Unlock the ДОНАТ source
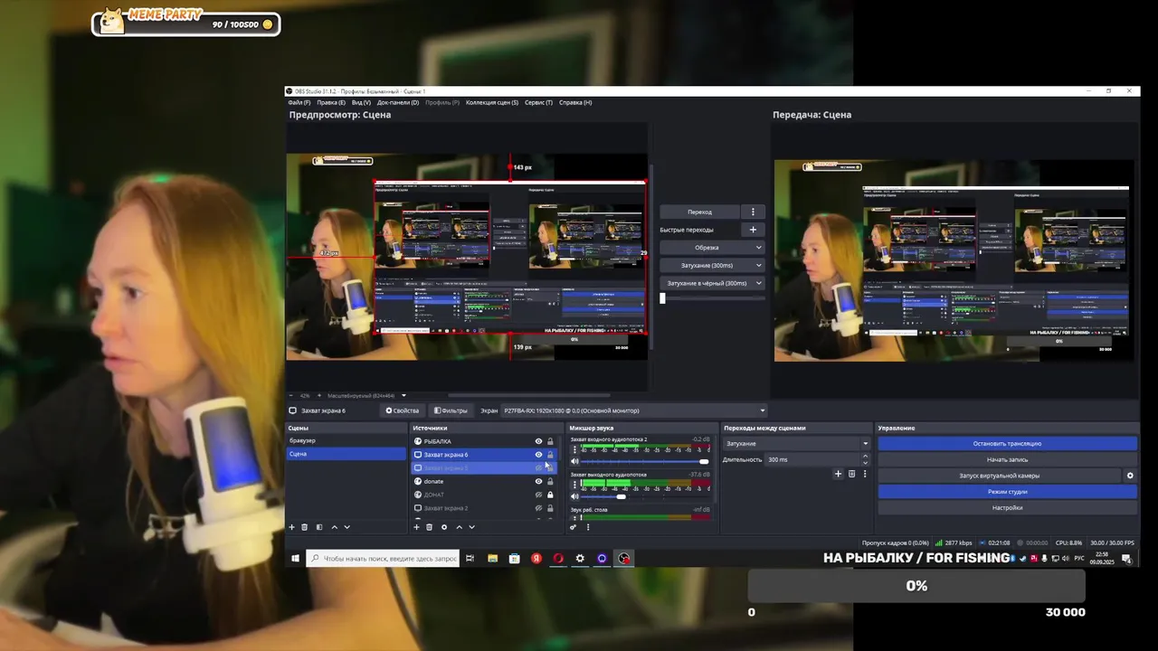The height and width of the screenshot is (651, 1158). (550, 495)
